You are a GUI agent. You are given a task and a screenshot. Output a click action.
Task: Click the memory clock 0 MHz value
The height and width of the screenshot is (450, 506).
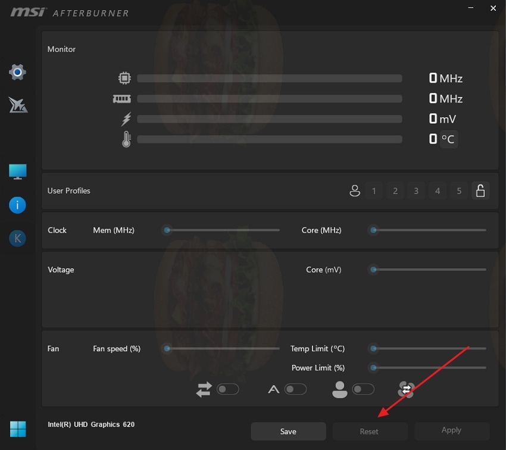click(446, 98)
